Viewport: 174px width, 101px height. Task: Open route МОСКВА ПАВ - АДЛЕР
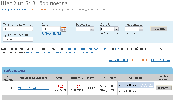pos(33,88)
